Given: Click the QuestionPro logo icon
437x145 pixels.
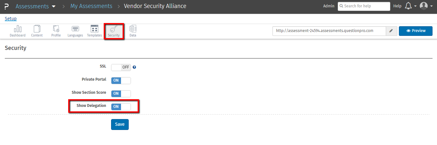Looking at the screenshot, I should tap(7, 6).
